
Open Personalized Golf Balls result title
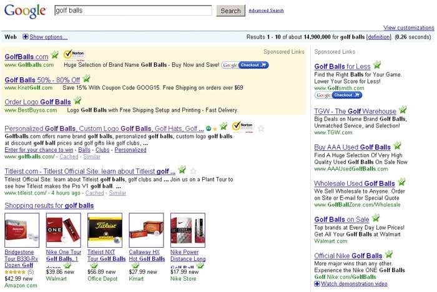pos(104,129)
